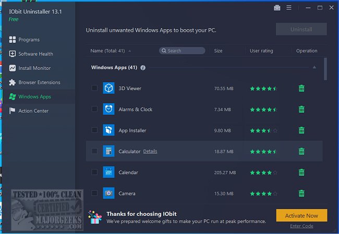The width and height of the screenshot is (339, 234).
Task: Click the Calendar star rating
Action: tap(263, 173)
